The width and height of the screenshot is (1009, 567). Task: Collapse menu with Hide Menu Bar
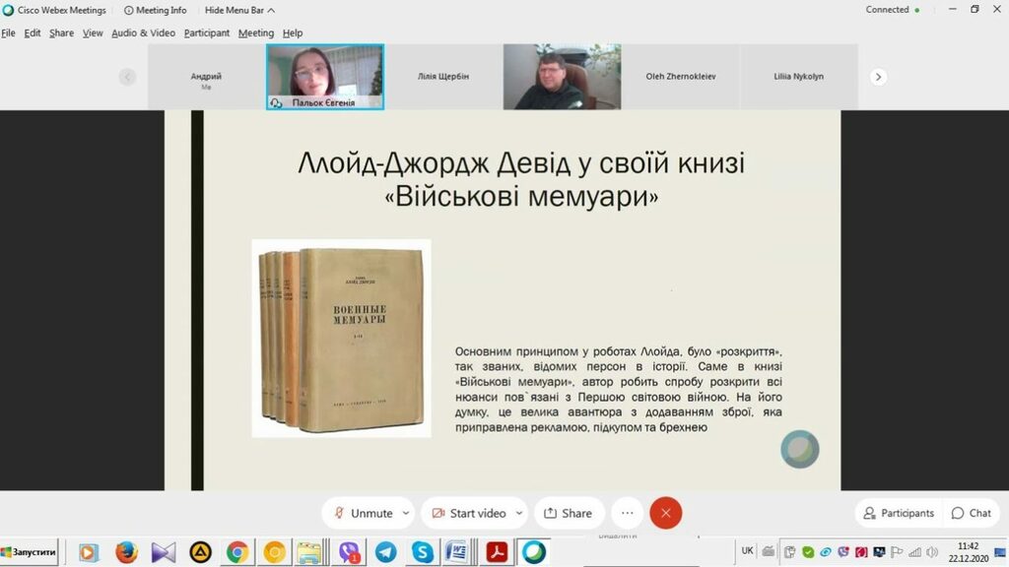pos(239,10)
